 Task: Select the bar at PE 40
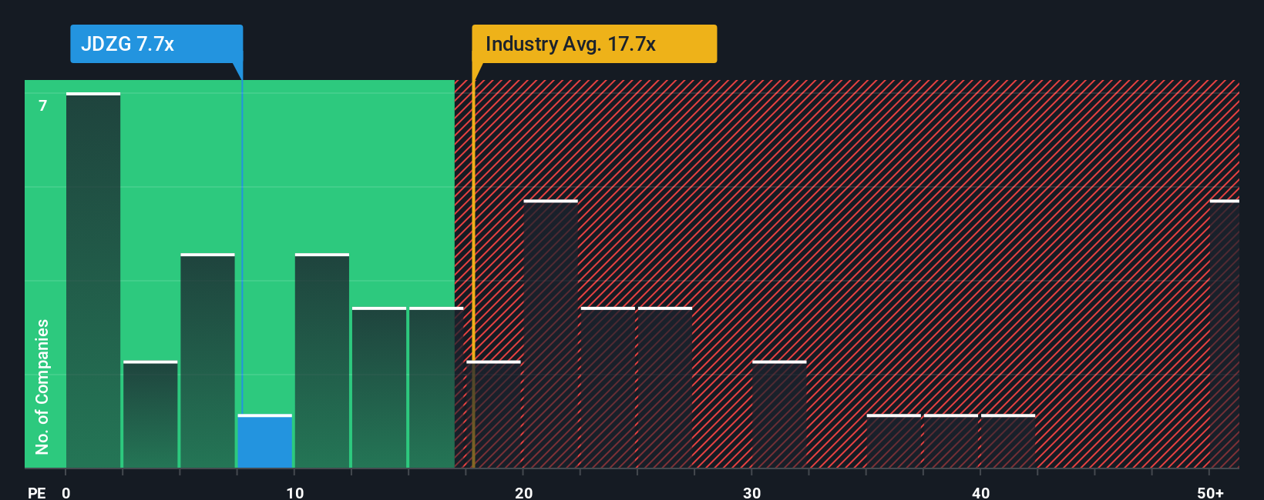pyautogui.click(x=1008, y=442)
